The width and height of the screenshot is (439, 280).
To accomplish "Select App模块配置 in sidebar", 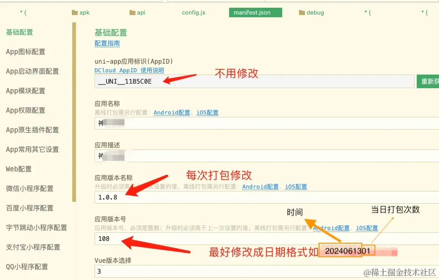I will pyautogui.click(x=25, y=91).
